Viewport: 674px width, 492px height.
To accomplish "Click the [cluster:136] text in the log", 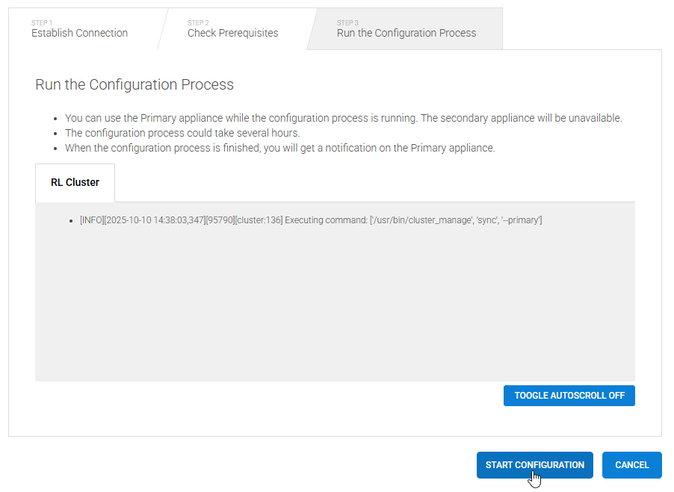I will pos(258,220).
